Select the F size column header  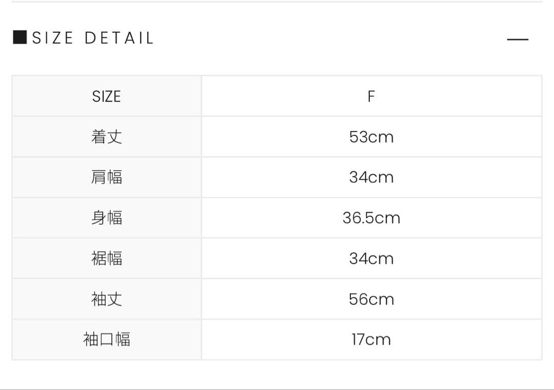tap(371, 96)
